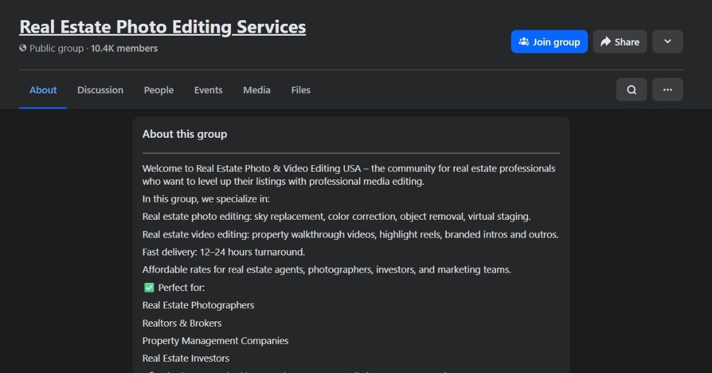
Task: Click the About this group heading
Action: [185, 134]
